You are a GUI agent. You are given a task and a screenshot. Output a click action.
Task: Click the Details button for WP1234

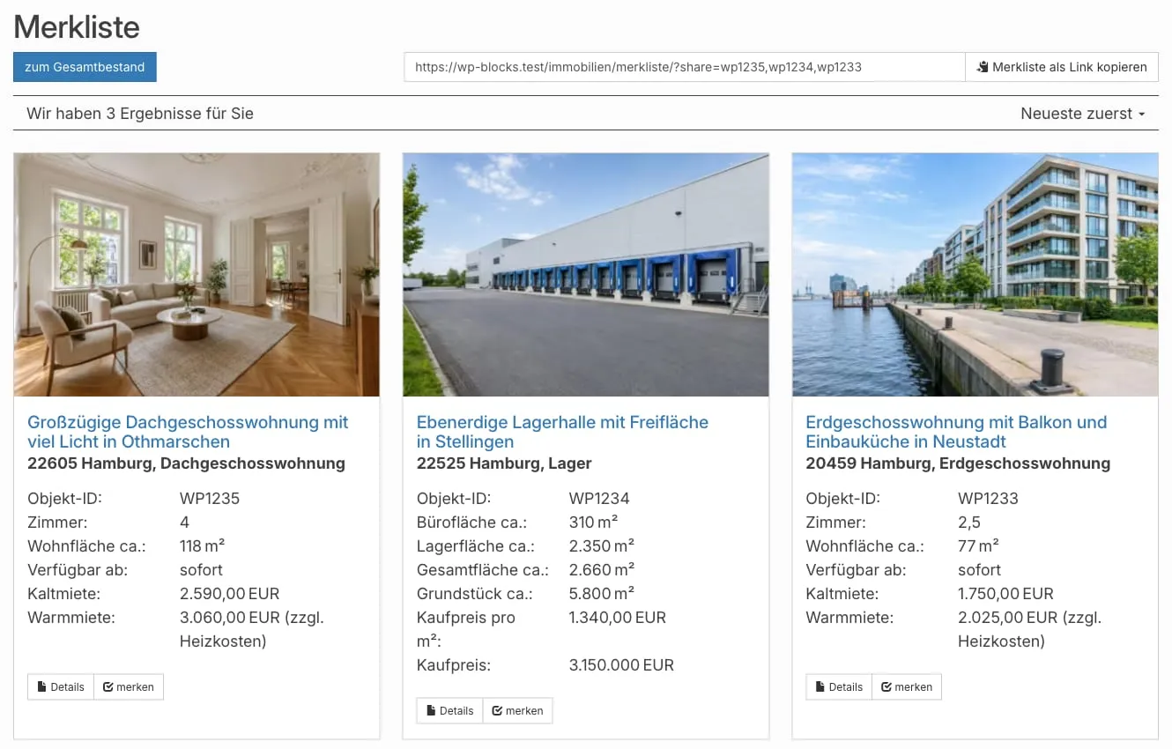tap(450, 711)
